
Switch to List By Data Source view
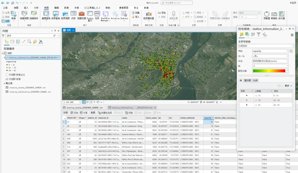coord(12,42)
